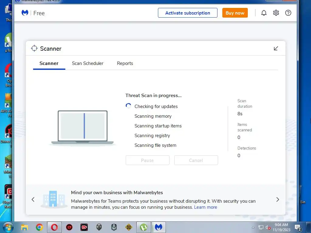This screenshot has width=311, height=233.
Task: Switch to the Scanner tab
Action: point(49,63)
